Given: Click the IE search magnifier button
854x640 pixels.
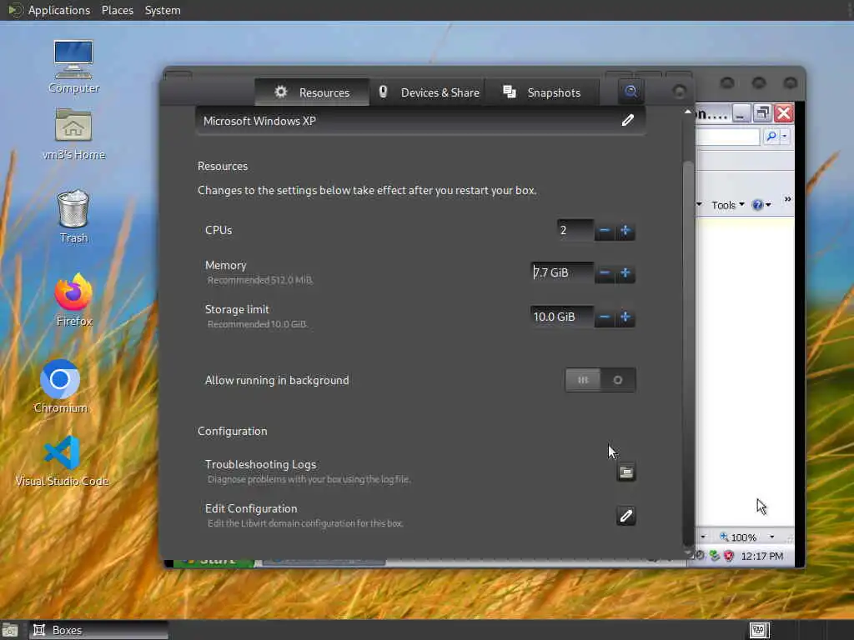Looking at the screenshot, I should pyautogui.click(x=771, y=136).
